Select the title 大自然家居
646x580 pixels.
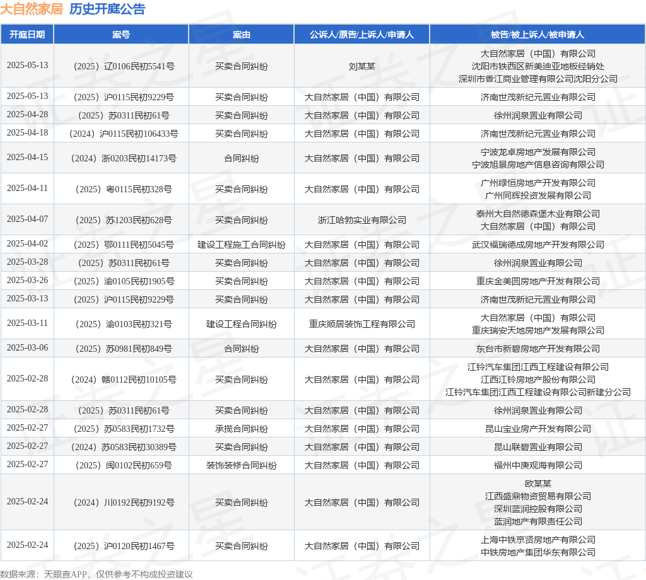[32, 9]
